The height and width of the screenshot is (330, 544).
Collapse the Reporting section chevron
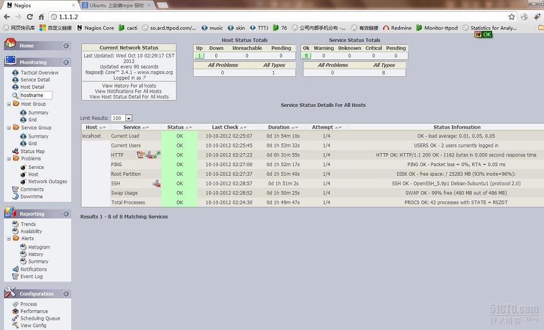pos(66,214)
